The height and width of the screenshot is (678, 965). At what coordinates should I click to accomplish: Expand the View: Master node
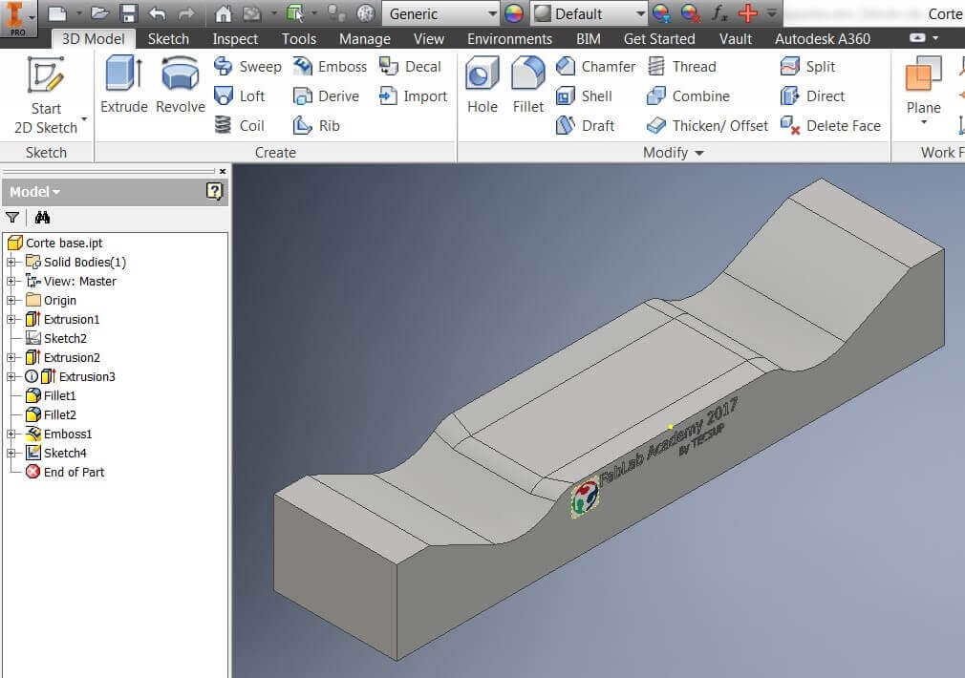point(11,281)
